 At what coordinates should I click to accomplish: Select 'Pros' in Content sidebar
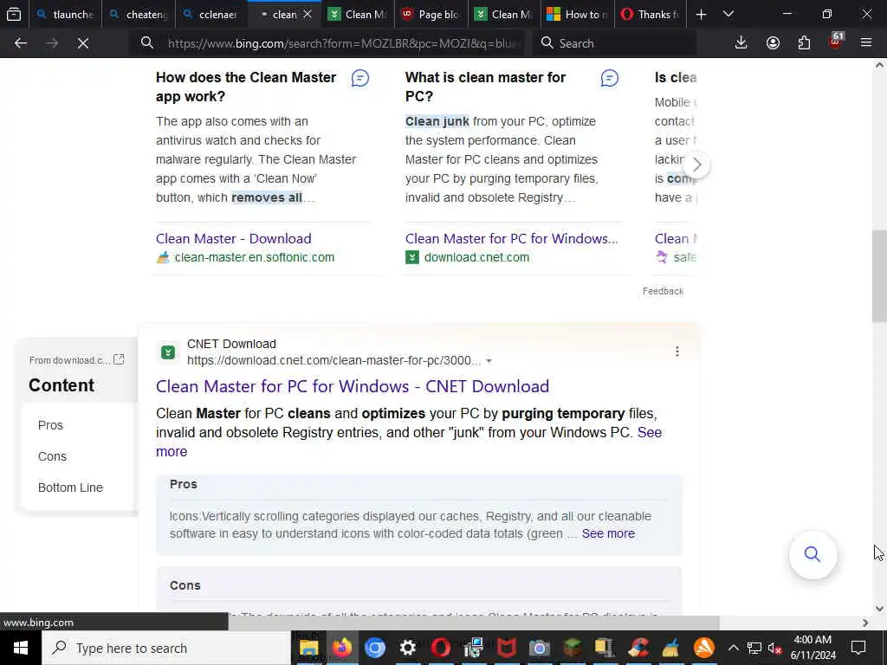pyautogui.click(x=50, y=425)
